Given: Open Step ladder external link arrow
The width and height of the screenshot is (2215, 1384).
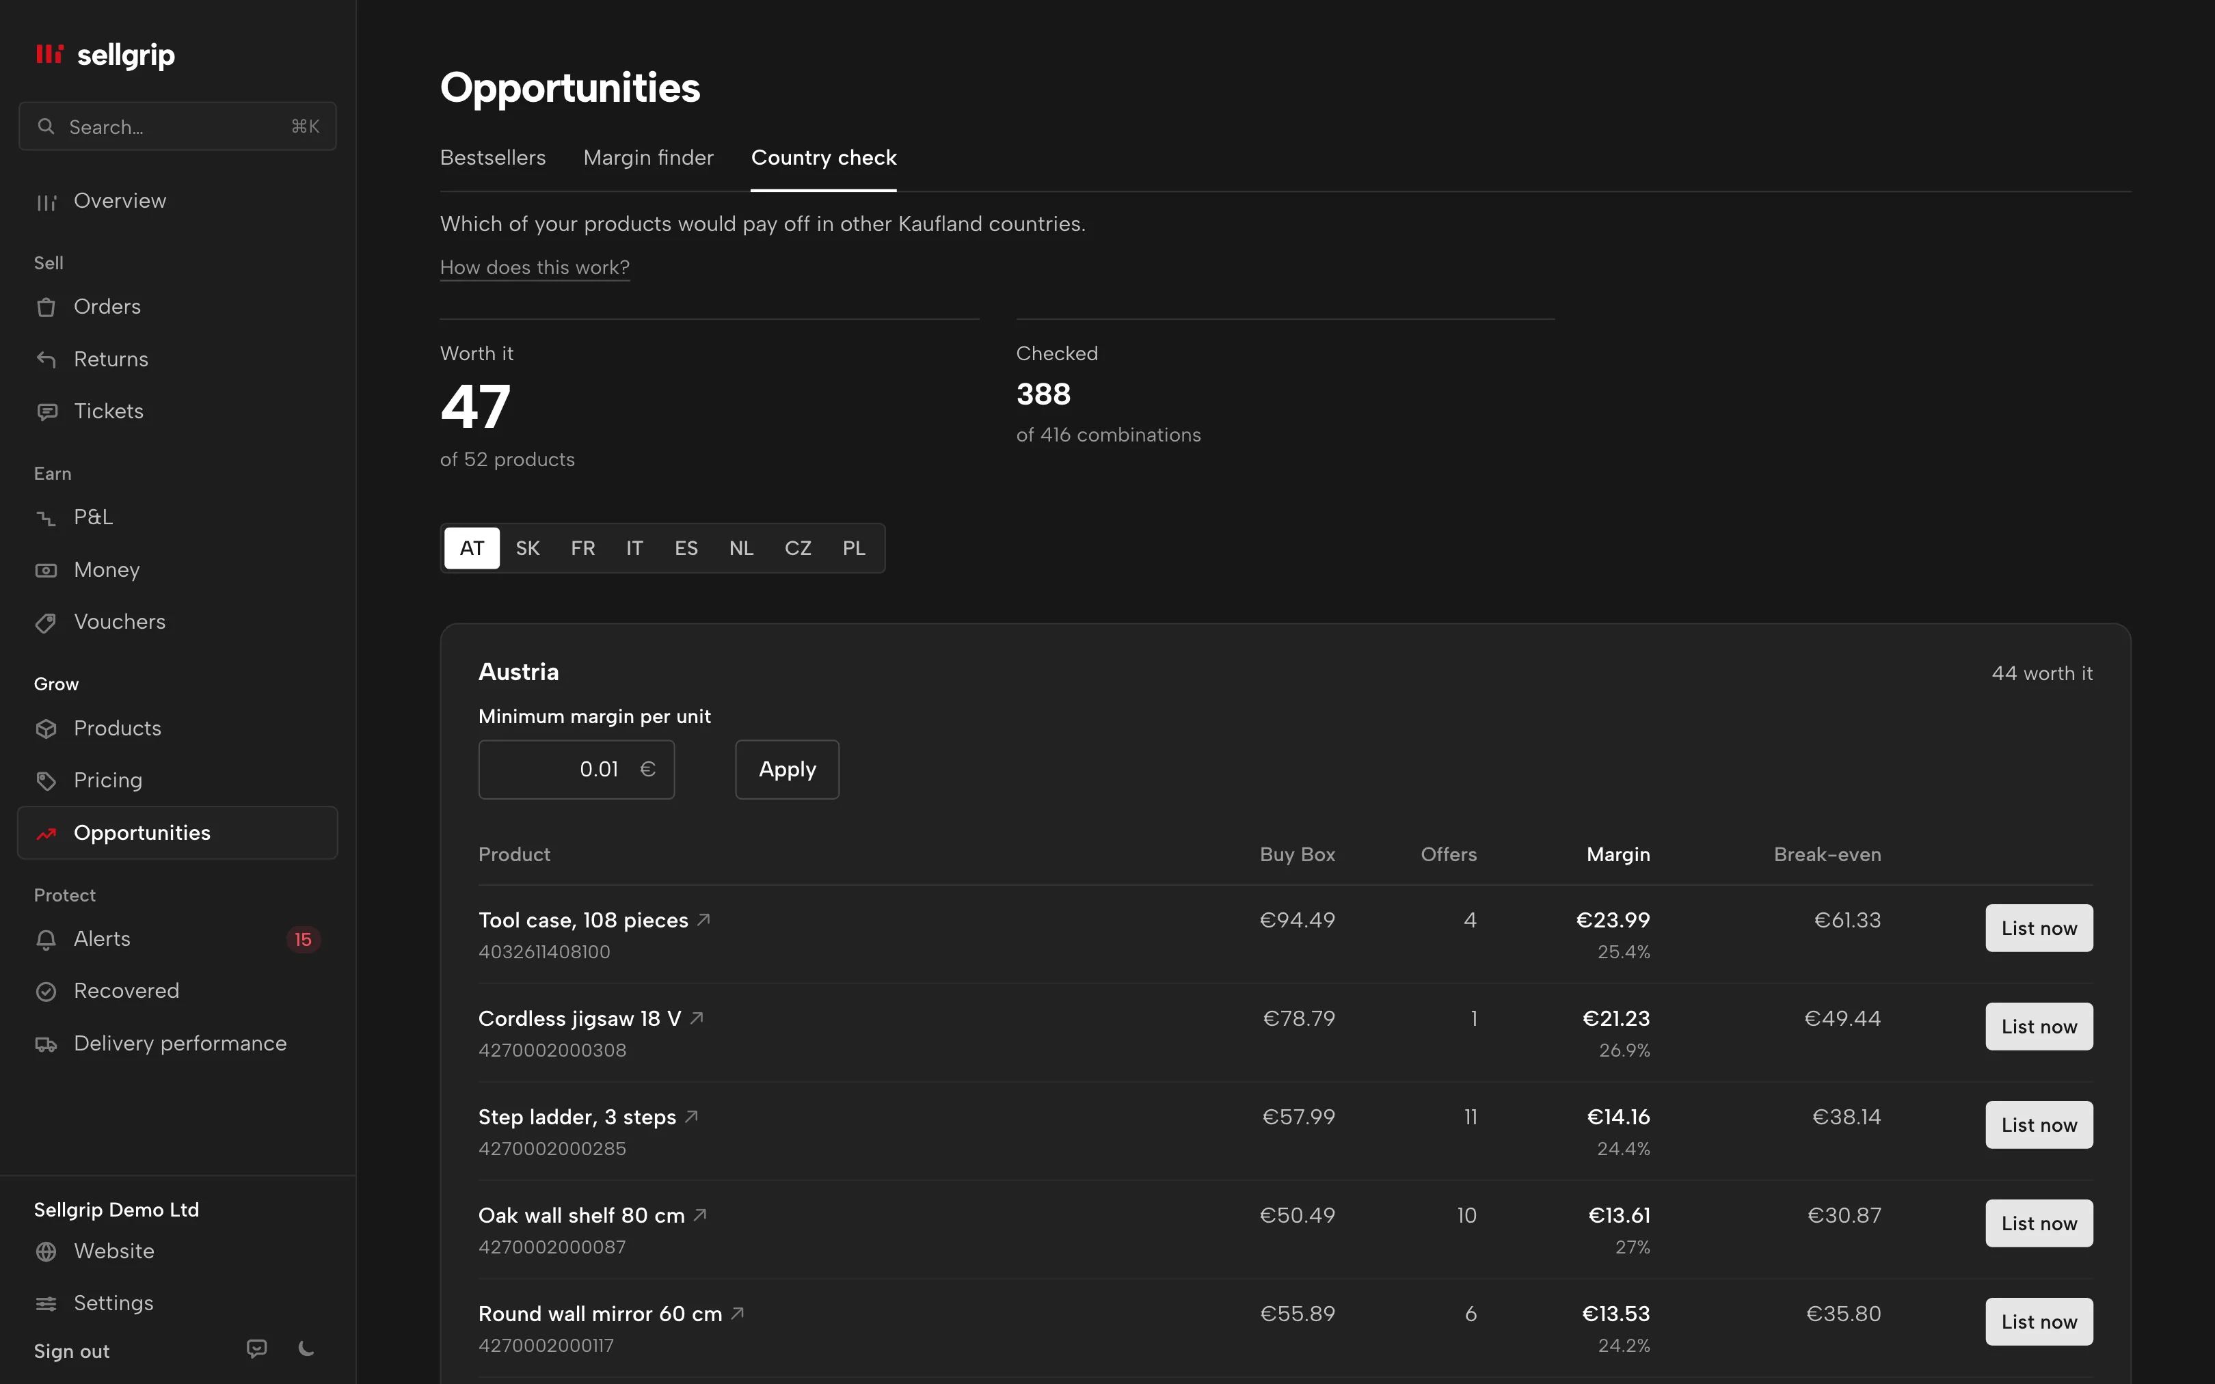Looking at the screenshot, I should 692,1116.
